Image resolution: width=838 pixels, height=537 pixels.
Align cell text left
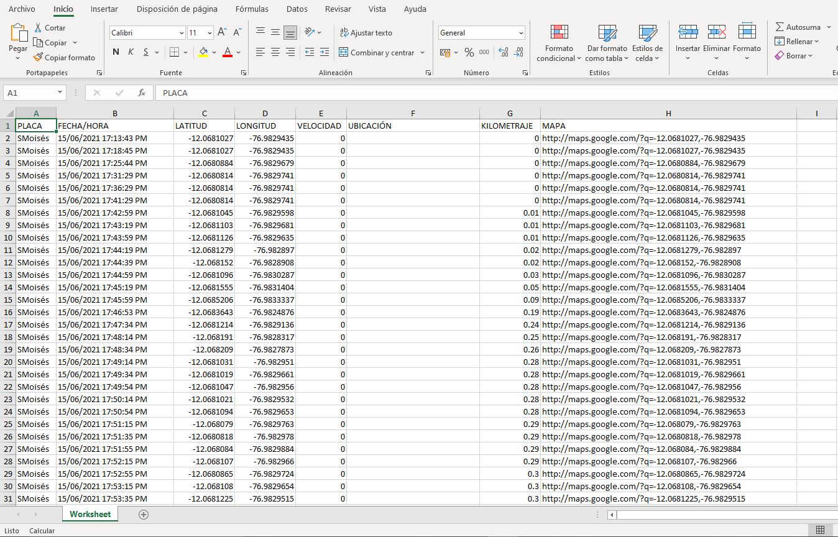tap(260, 52)
